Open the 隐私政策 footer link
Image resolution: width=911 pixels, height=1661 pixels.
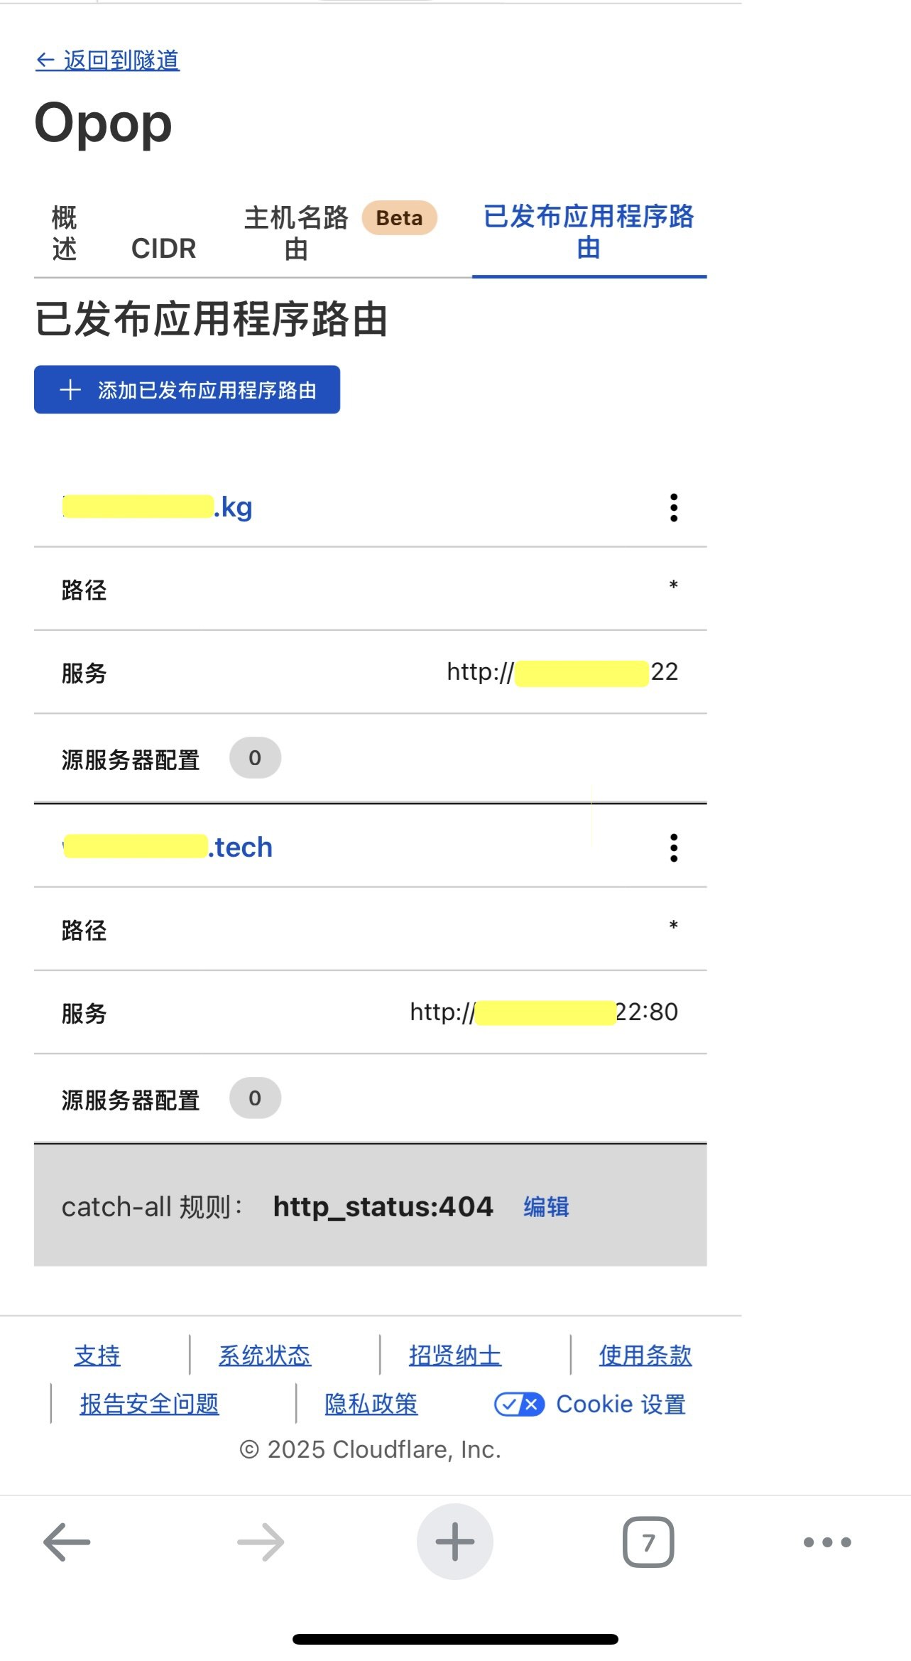coord(371,1404)
